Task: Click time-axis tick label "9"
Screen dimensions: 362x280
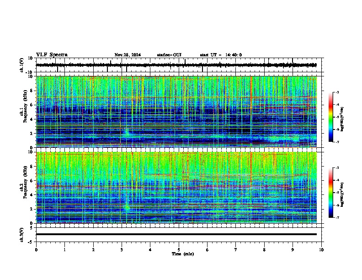Action: [x=293, y=250]
